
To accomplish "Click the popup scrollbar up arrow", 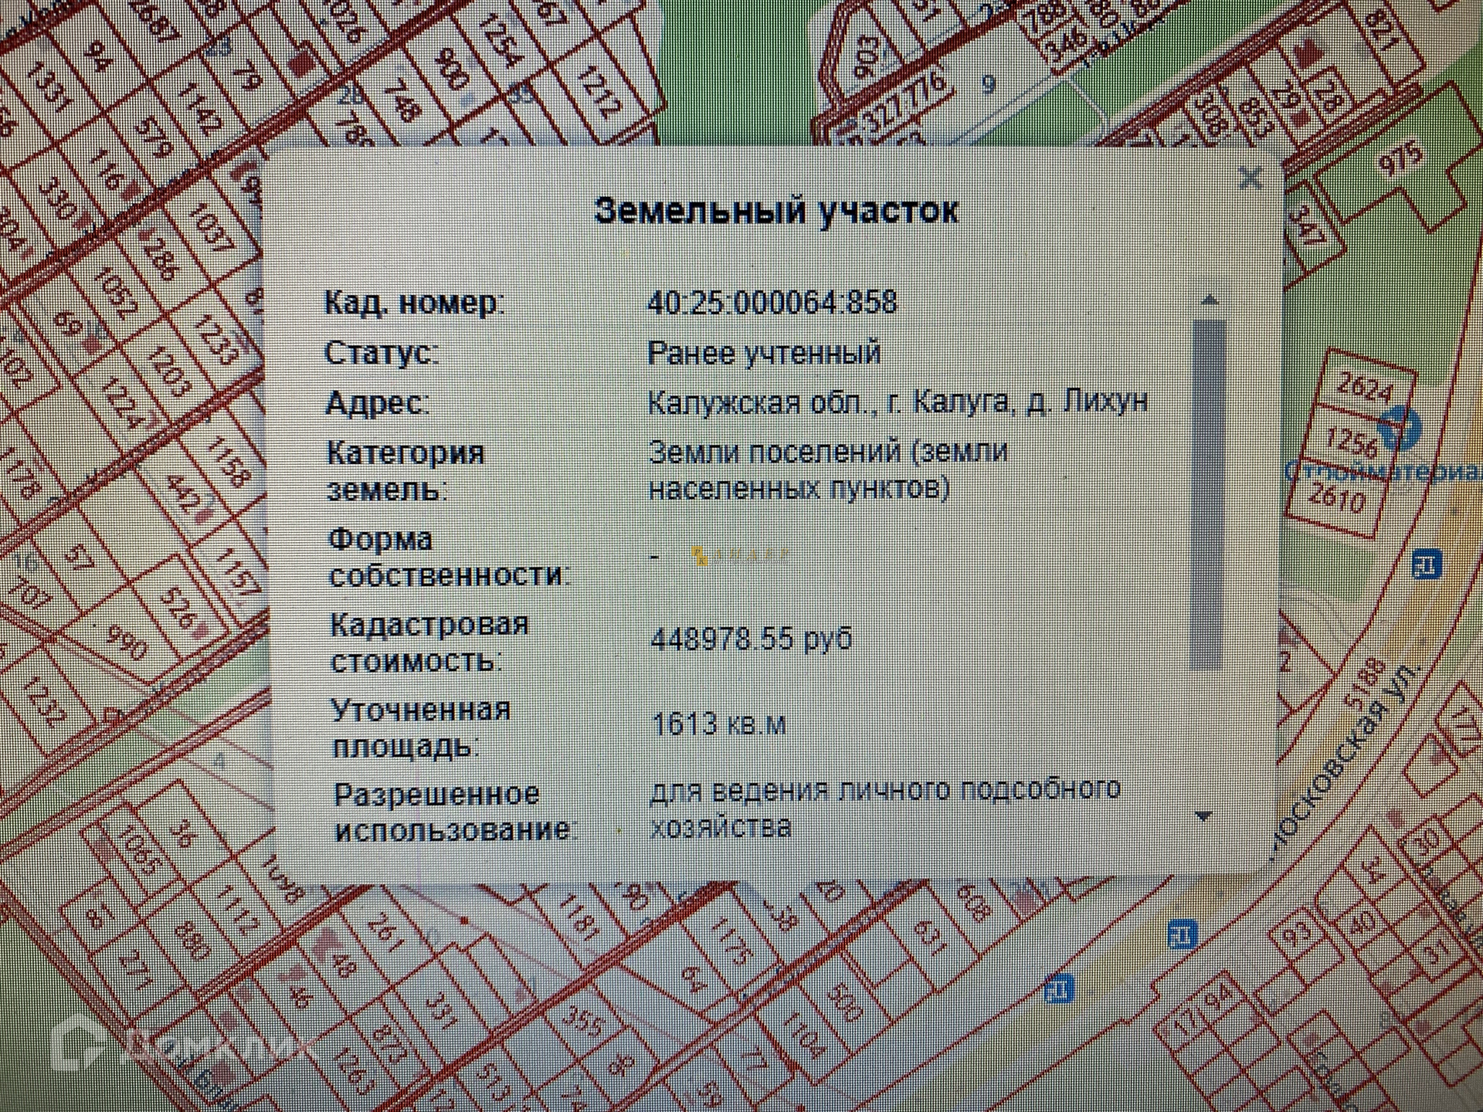I will (1210, 301).
